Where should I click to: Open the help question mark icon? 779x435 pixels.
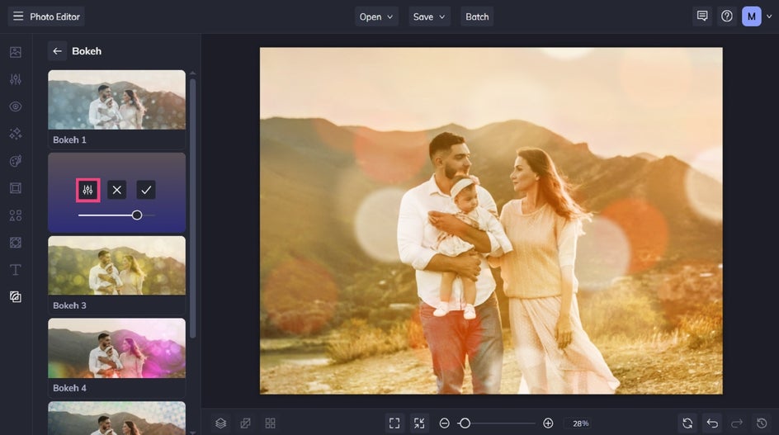727,17
